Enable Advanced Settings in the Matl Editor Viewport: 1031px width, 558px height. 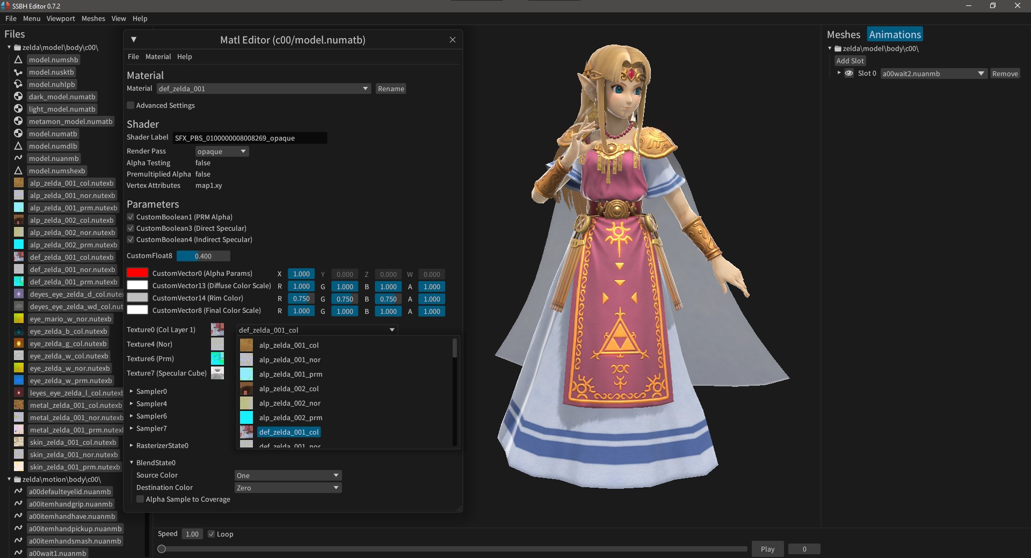tap(130, 105)
